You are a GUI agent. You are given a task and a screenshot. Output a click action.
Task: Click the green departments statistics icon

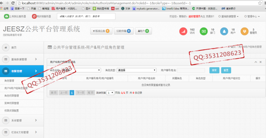(x=204, y=31)
